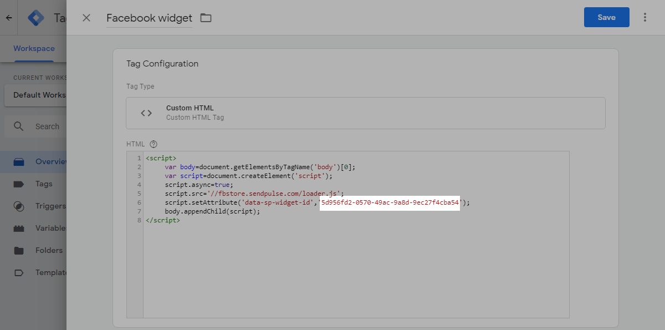Click the closing '</script>' tag on line 8
Viewport: 665px width, 330px height.
163,220
